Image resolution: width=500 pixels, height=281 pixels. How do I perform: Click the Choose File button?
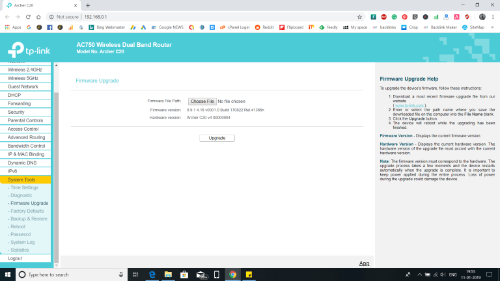coord(202,101)
